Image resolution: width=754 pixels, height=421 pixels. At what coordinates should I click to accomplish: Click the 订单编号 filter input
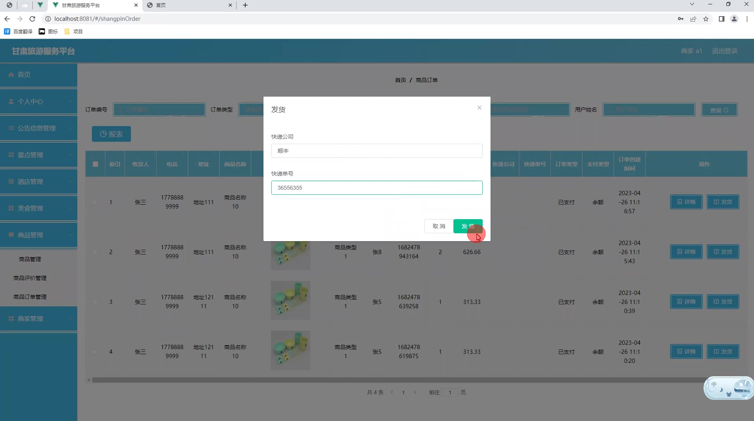pyautogui.click(x=159, y=110)
